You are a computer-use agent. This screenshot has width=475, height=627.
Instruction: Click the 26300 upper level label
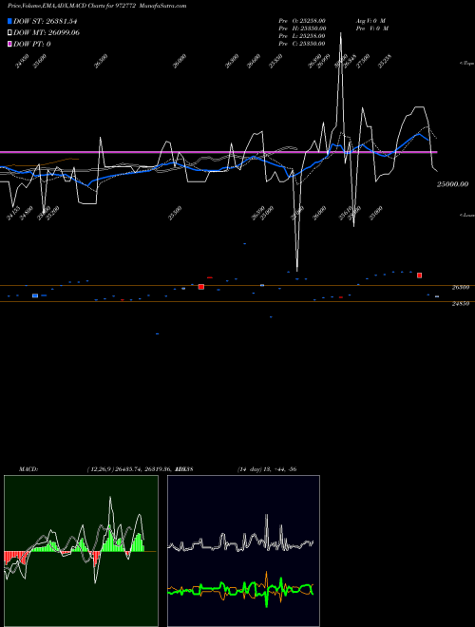click(x=461, y=288)
